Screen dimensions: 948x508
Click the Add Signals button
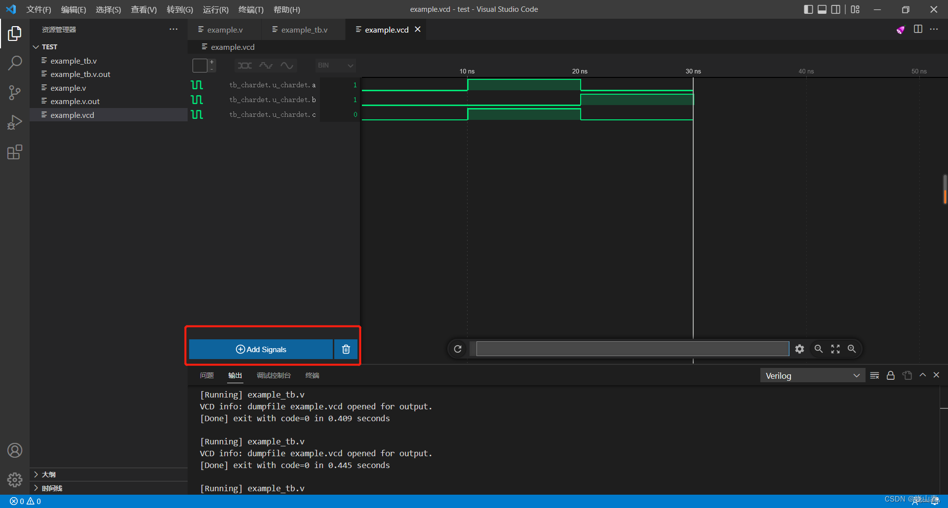point(261,349)
